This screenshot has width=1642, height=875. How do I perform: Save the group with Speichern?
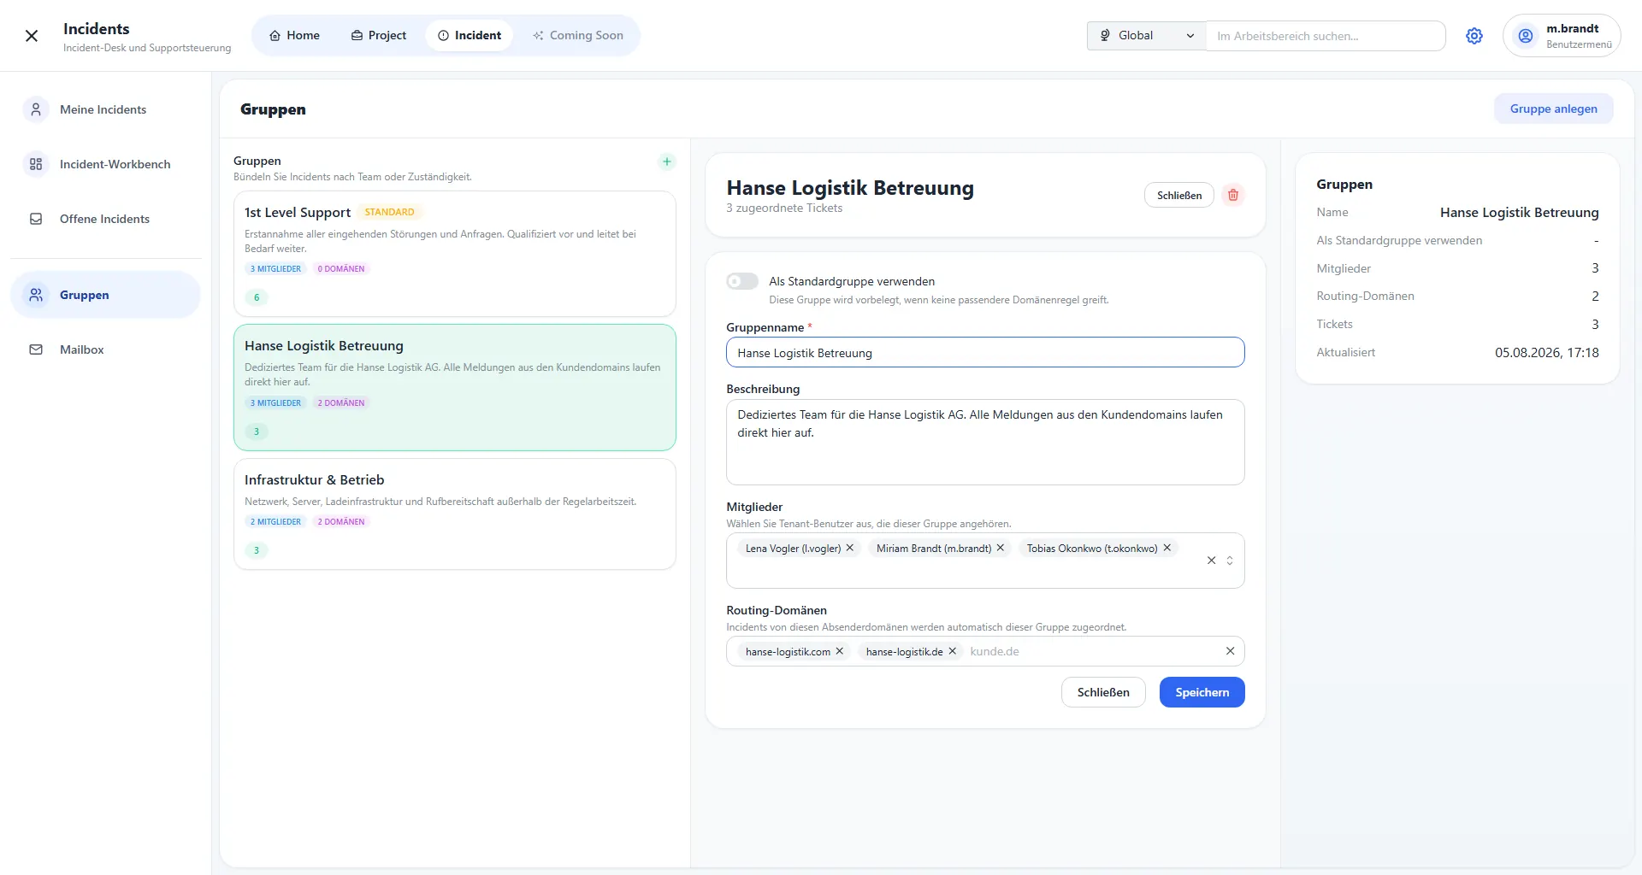click(x=1202, y=692)
